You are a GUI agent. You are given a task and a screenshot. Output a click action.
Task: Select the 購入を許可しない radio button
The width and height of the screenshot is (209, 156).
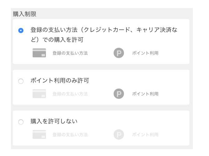click(21, 122)
